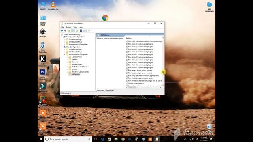Image resolution: width=253 pixels, height=142 pixels.
Task: Open the Control Panel desktop icon
Action: (43, 21)
